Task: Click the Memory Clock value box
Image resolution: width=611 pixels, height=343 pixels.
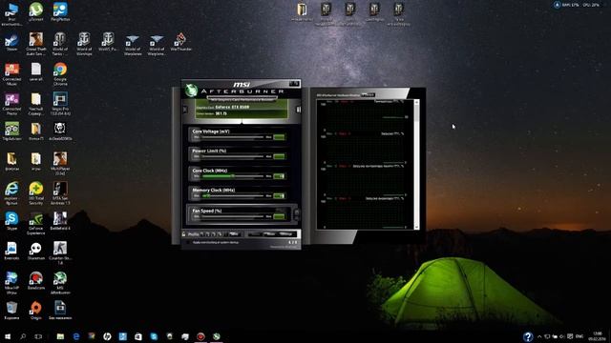Action: tap(279, 196)
